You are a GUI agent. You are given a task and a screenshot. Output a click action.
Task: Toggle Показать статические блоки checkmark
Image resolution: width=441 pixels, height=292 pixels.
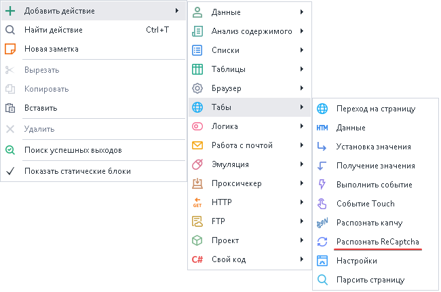pos(10,171)
